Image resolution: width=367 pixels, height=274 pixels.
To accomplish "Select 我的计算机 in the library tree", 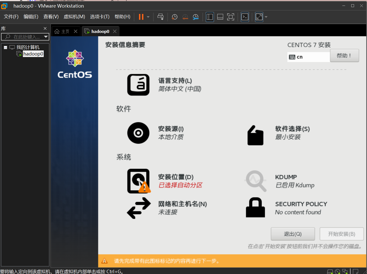I will (x=28, y=47).
